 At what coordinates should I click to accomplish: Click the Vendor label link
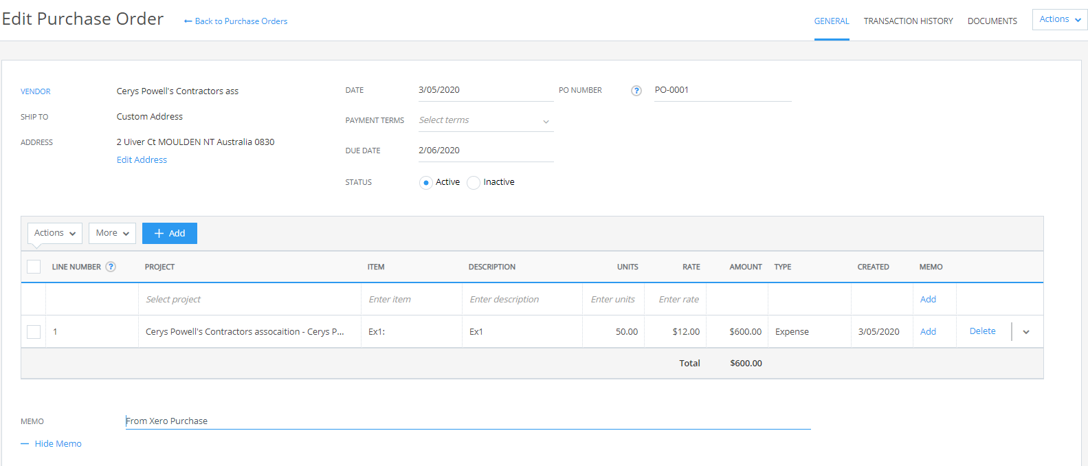(36, 91)
